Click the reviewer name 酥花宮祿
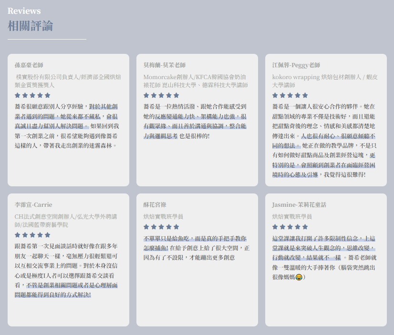This screenshot has height=335, width=394. click(155, 204)
